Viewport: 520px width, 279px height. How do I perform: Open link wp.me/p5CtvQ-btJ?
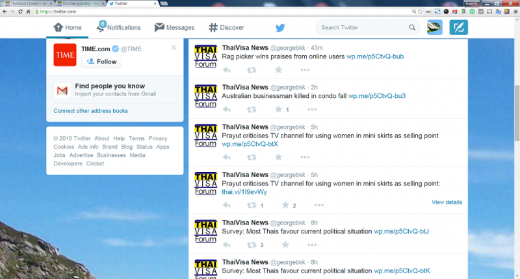401,232
